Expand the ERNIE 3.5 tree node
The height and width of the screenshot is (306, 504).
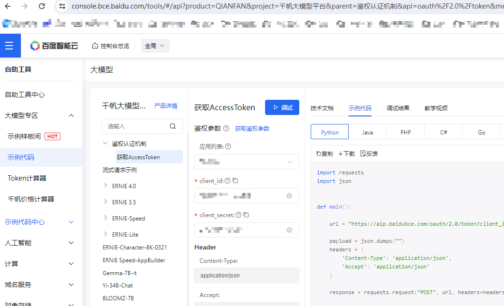[x=105, y=201]
